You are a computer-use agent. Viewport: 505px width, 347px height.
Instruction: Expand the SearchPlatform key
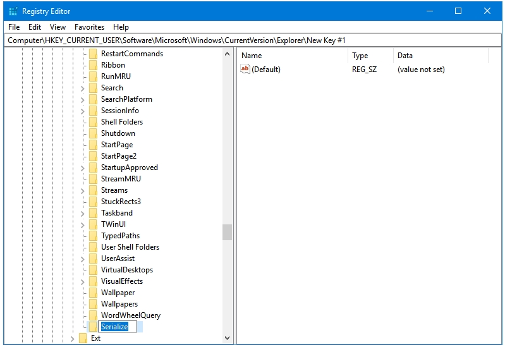point(82,100)
